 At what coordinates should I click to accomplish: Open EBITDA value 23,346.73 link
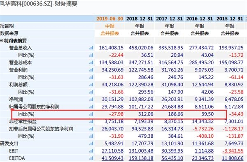203,158
